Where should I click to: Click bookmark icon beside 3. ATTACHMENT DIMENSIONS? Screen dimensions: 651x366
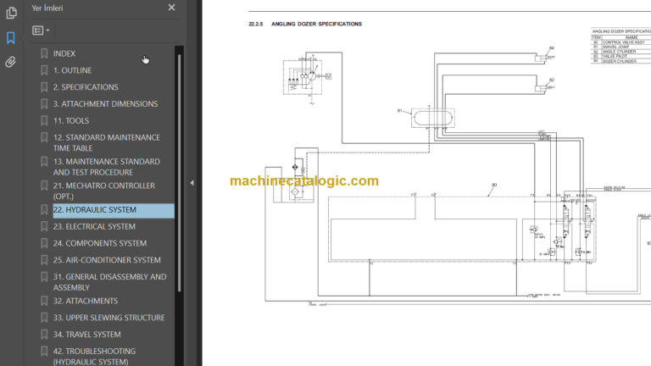[x=44, y=103]
